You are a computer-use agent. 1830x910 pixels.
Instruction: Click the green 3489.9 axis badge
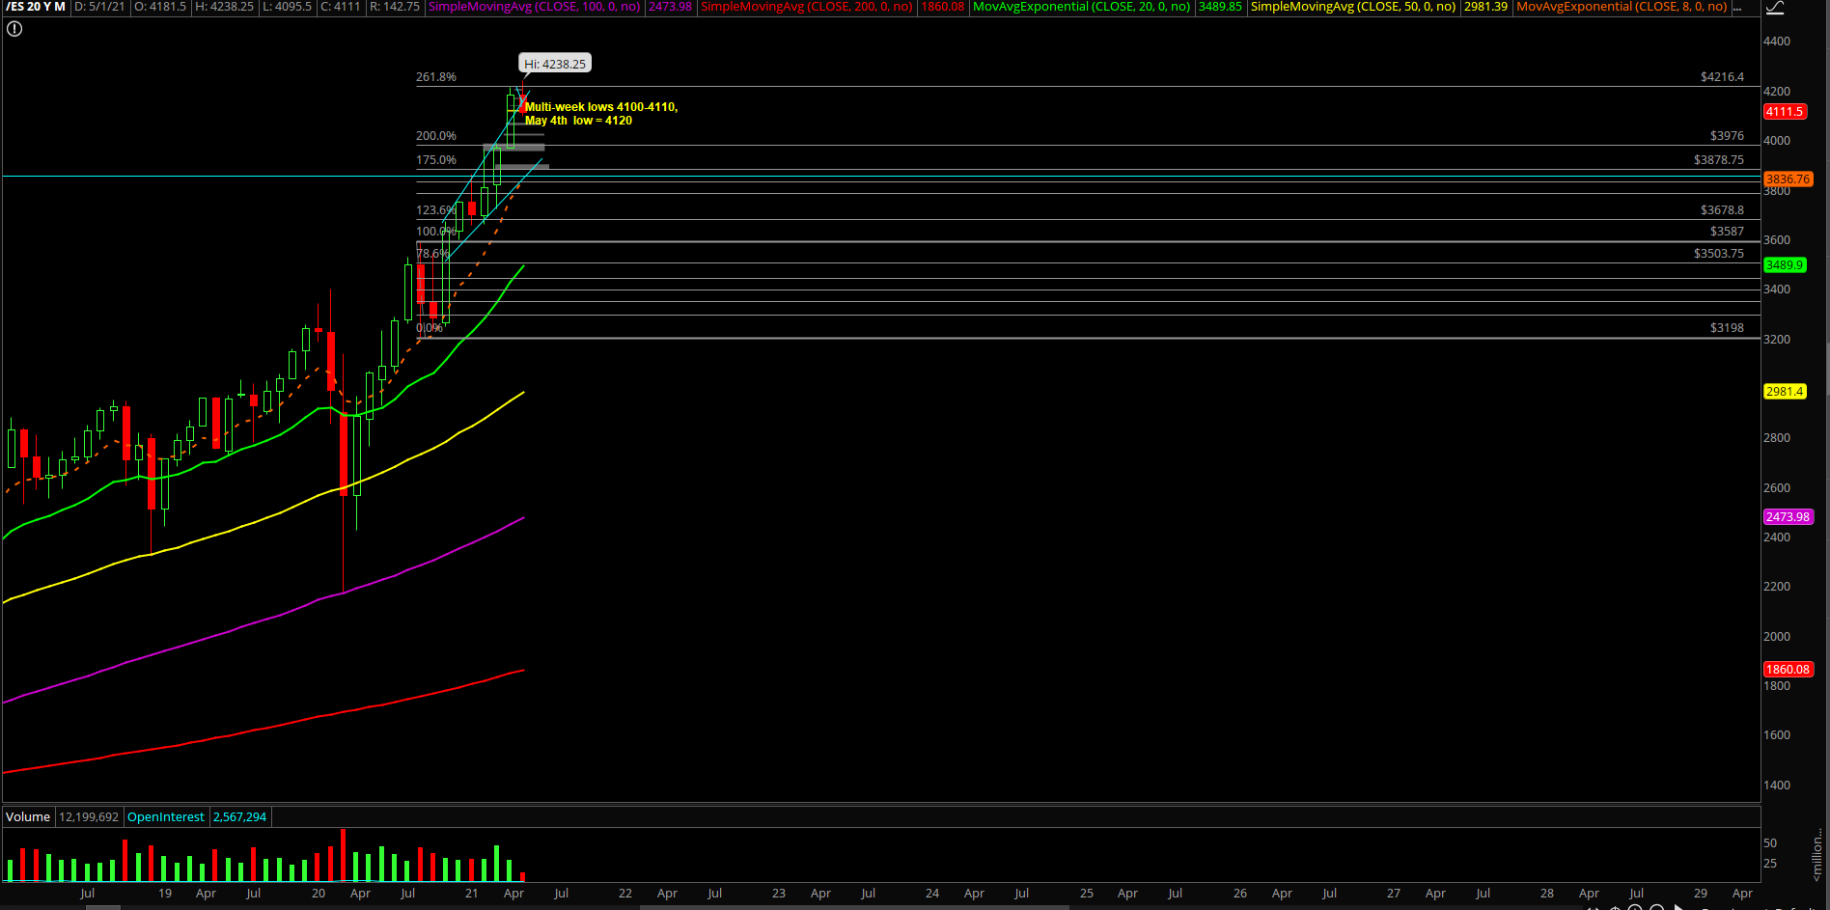(x=1784, y=265)
